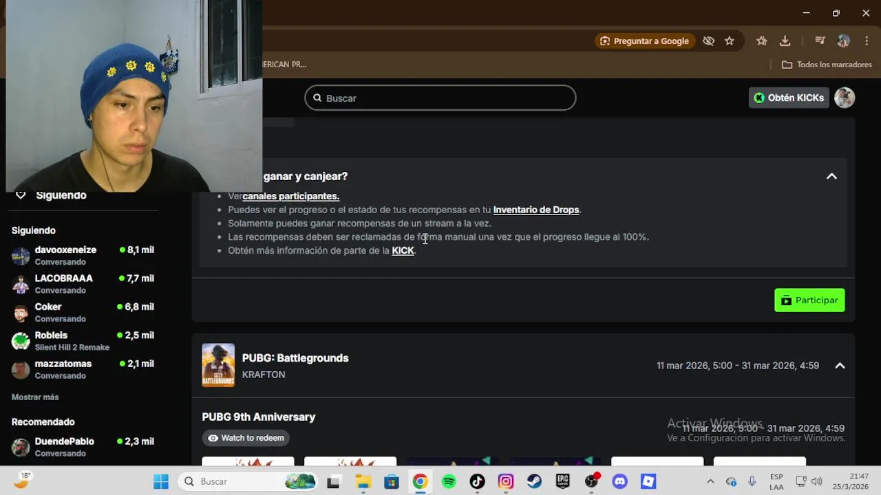Open Coker channel in sidebar
This screenshot has height=495, width=881.
[83, 313]
